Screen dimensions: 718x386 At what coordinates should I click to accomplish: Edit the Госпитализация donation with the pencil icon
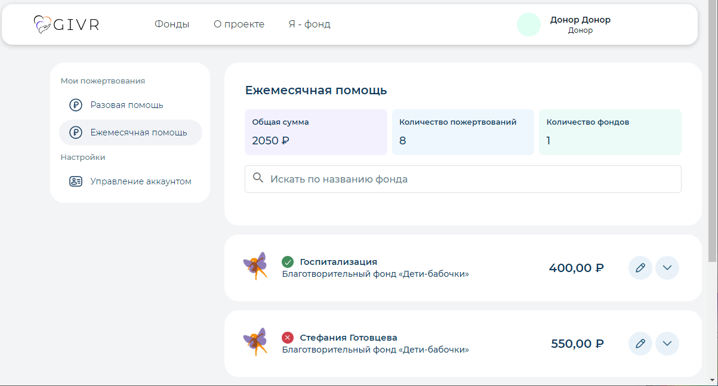point(640,268)
